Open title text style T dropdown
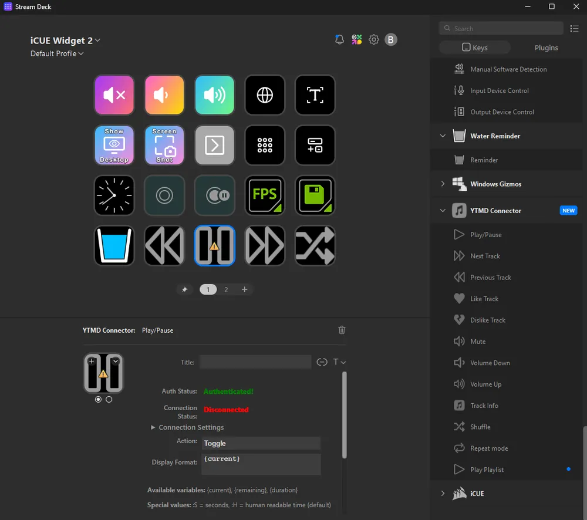This screenshot has height=520, width=587. pos(339,362)
